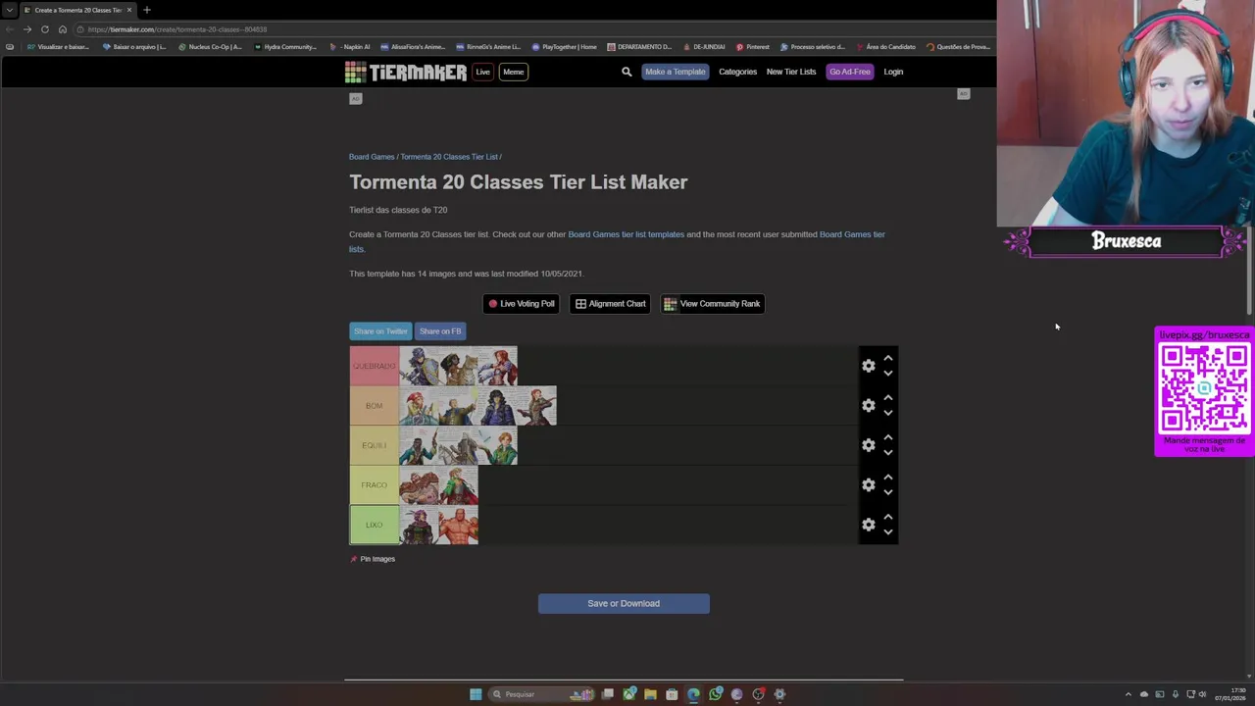Open the Login page
1255x706 pixels.
pyautogui.click(x=893, y=72)
